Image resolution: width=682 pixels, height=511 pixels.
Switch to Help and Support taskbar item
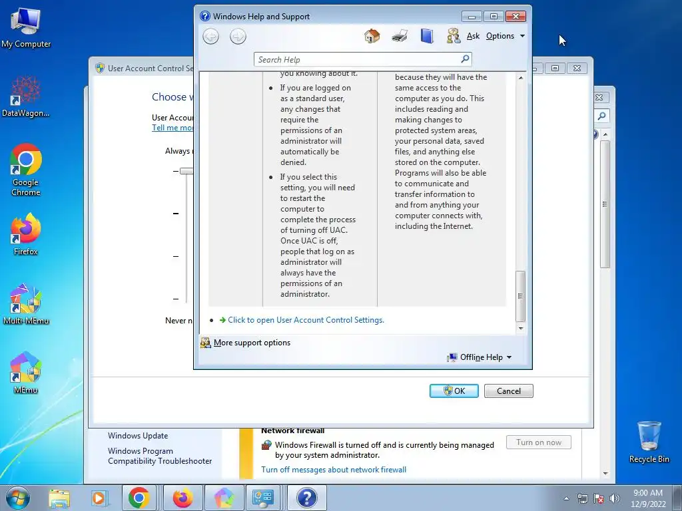point(306,498)
